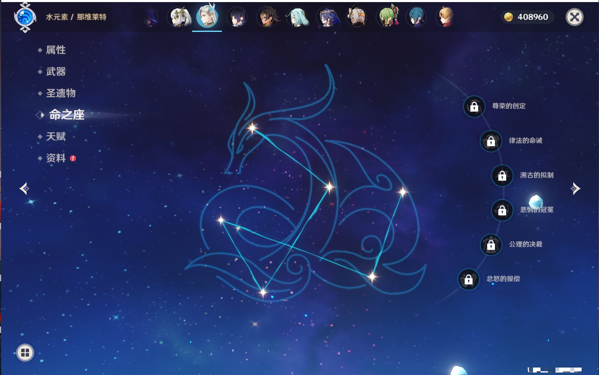Open the locked 律法的命诫 constellation node
599x375 pixels.
tap(491, 141)
